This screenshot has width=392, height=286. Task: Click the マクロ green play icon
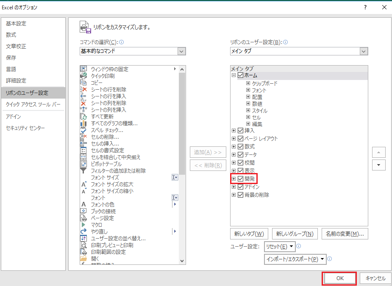coord(83,225)
